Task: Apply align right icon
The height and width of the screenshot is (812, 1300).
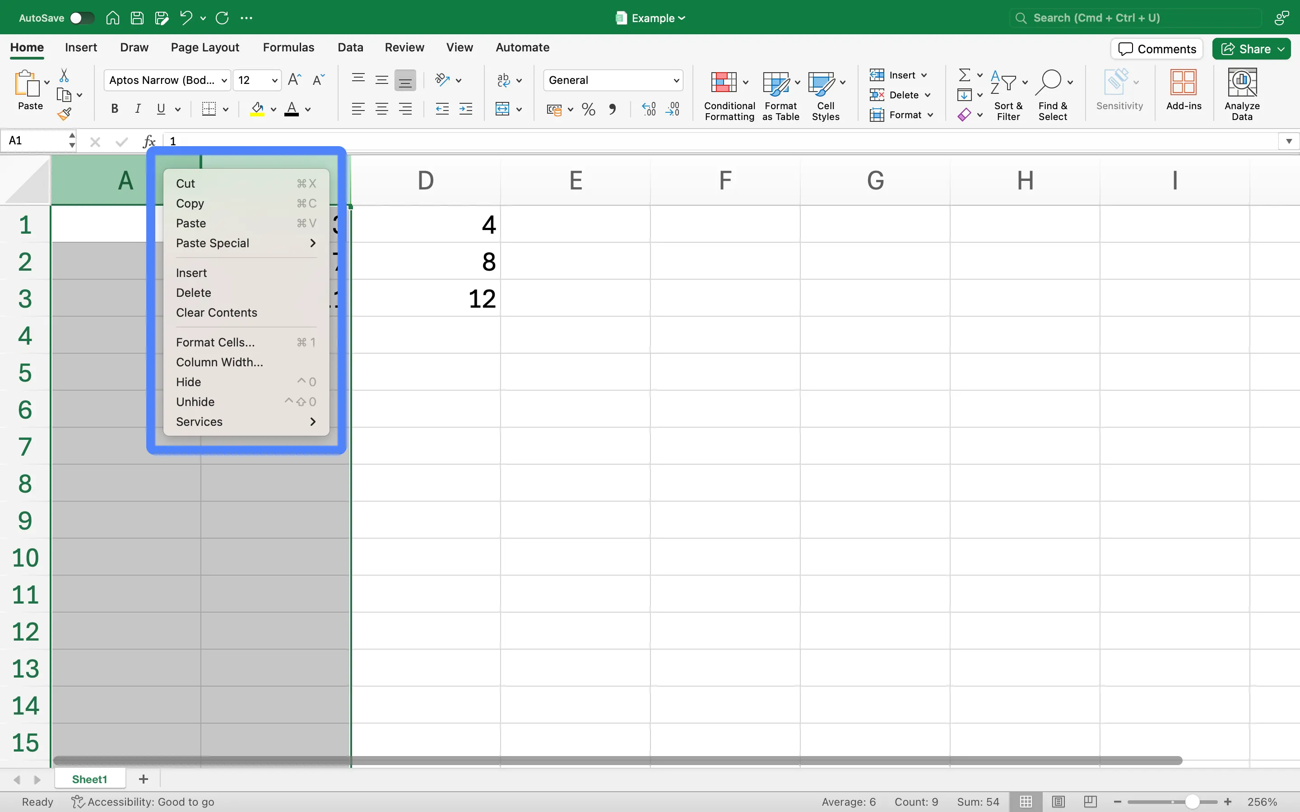Action: click(x=406, y=109)
